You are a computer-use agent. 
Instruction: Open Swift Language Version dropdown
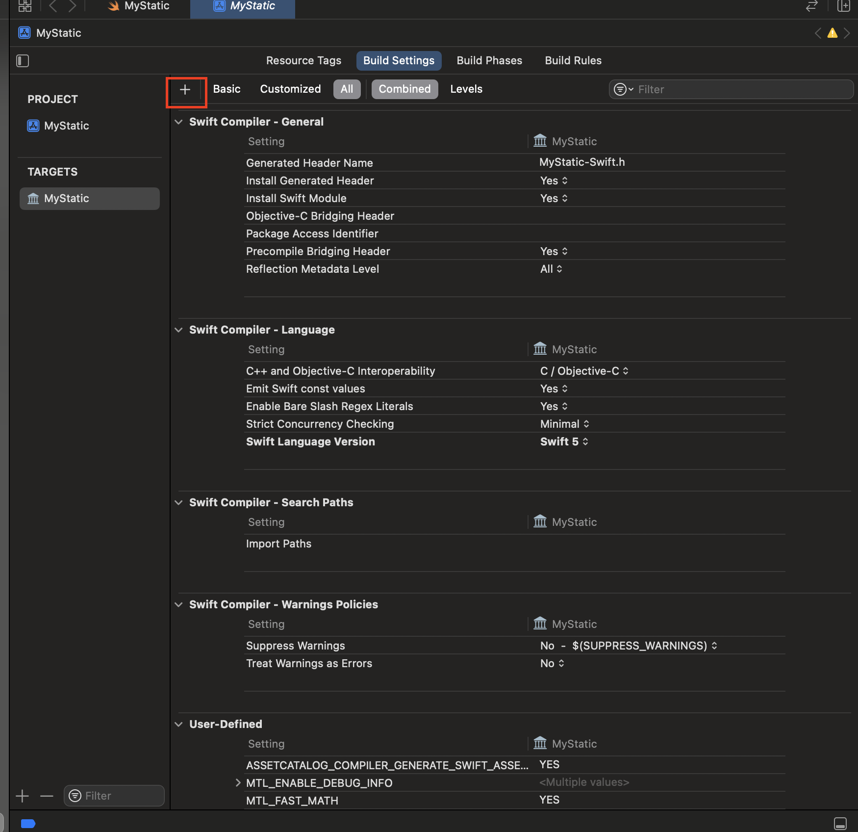coord(564,442)
